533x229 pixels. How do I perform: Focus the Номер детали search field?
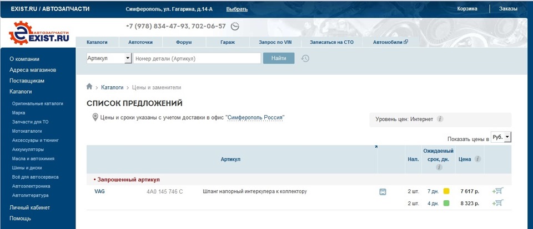[197, 58]
